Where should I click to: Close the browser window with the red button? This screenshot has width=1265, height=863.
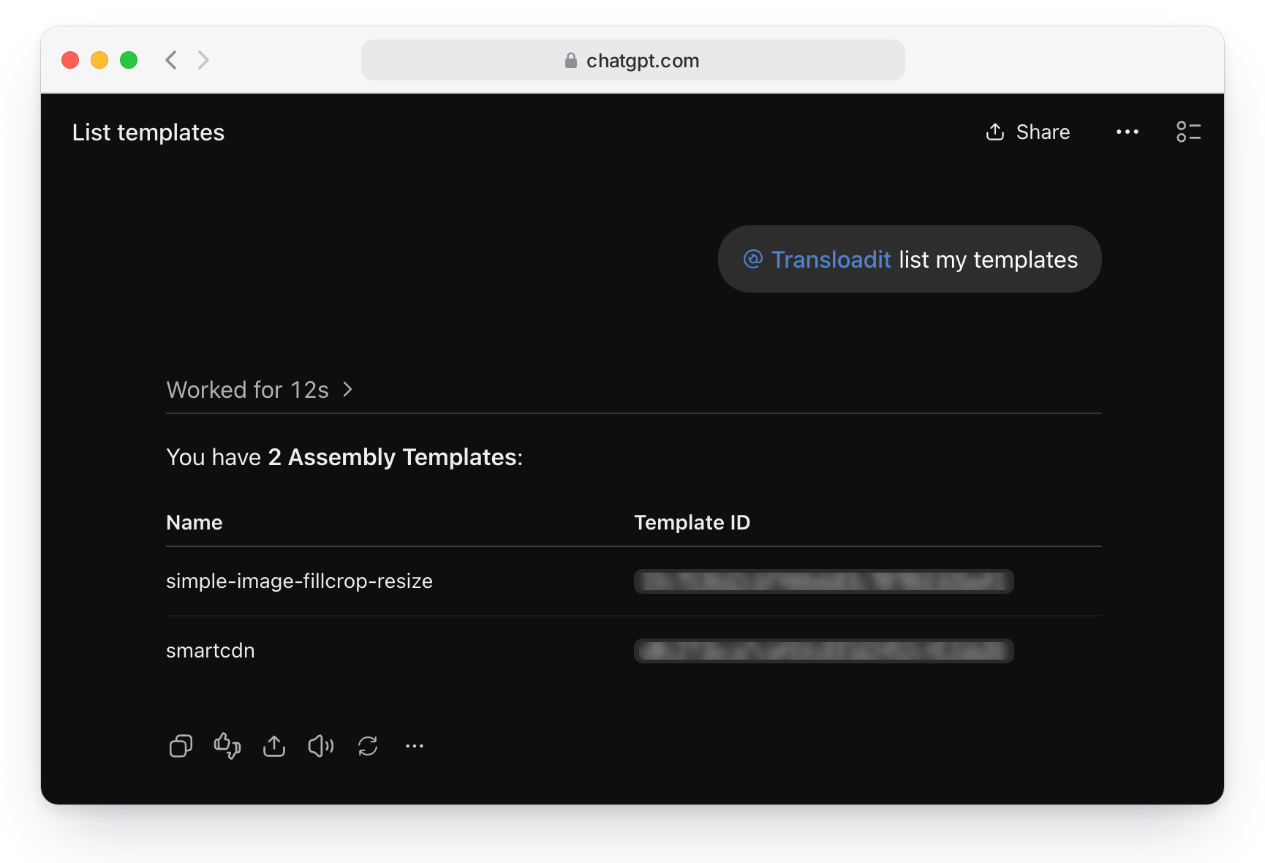pyautogui.click(x=70, y=60)
